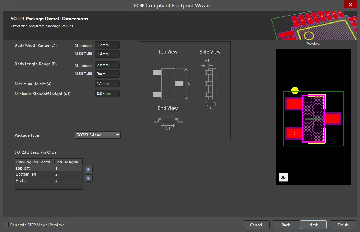Click the Cancel button
Viewport: 360px width, 232px height.
(x=256, y=225)
